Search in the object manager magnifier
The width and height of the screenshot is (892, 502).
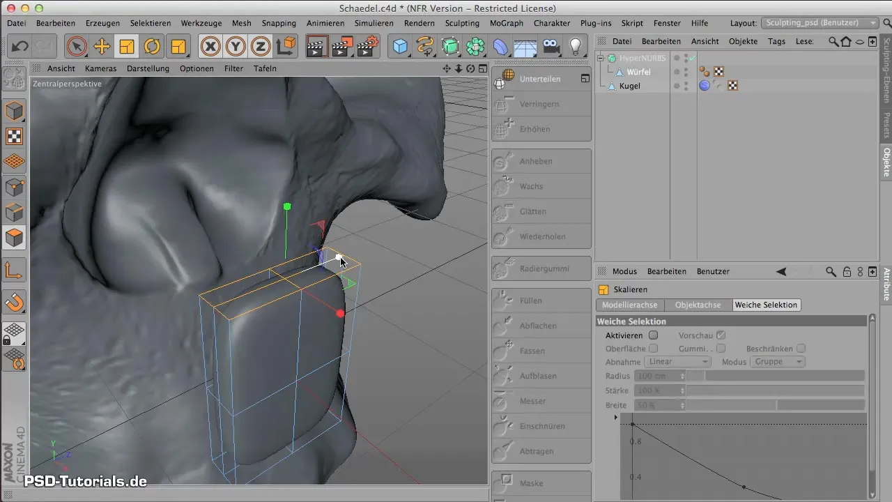833,42
